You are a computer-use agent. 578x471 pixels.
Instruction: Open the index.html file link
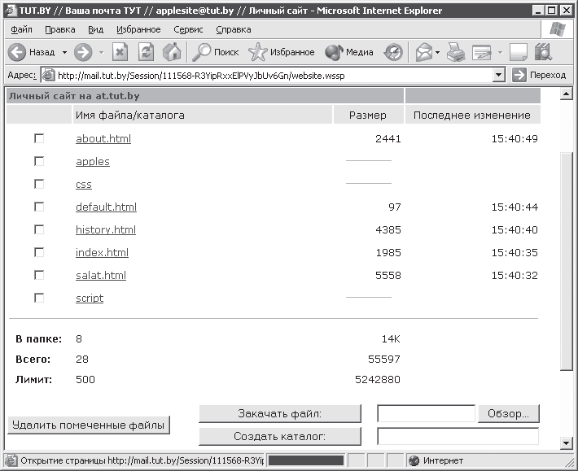tap(102, 252)
